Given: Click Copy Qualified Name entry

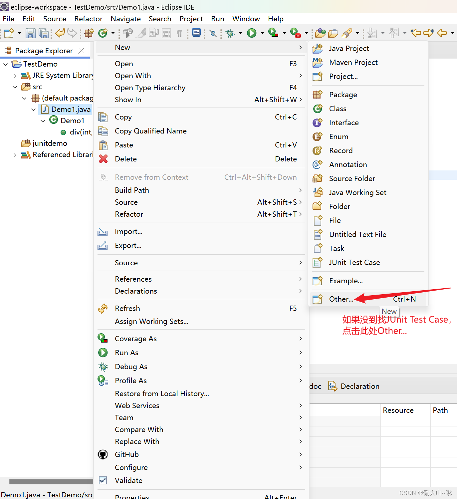Looking at the screenshot, I should pos(201,131).
